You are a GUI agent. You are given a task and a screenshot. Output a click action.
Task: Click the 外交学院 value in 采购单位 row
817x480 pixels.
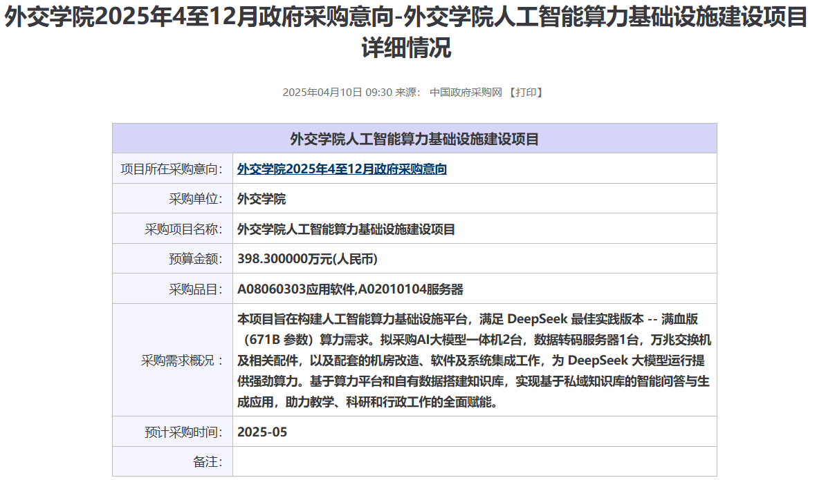pos(261,199)
